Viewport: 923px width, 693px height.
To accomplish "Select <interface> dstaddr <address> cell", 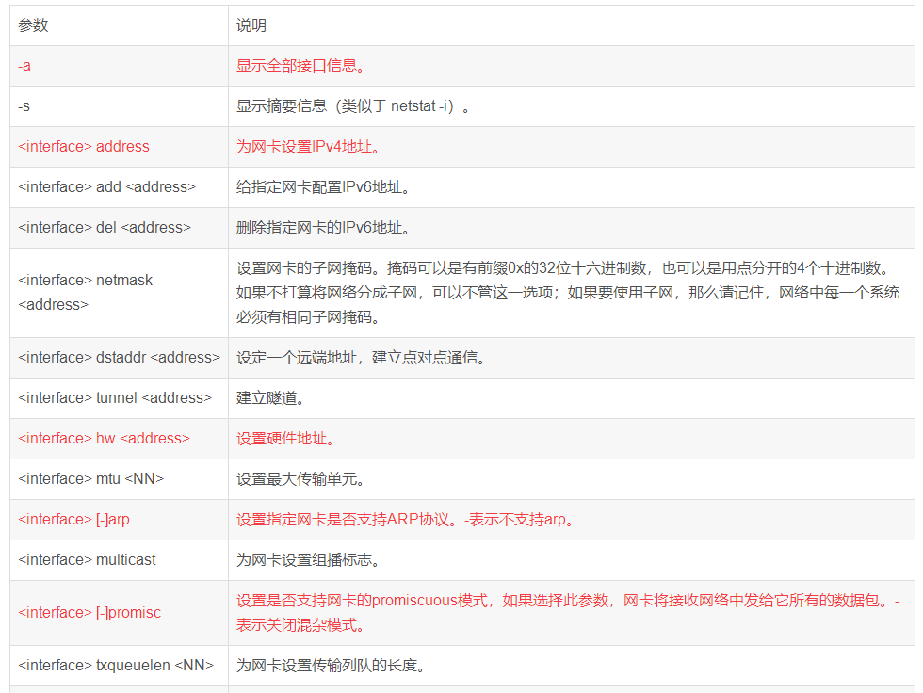I will (x=119, y=358).
